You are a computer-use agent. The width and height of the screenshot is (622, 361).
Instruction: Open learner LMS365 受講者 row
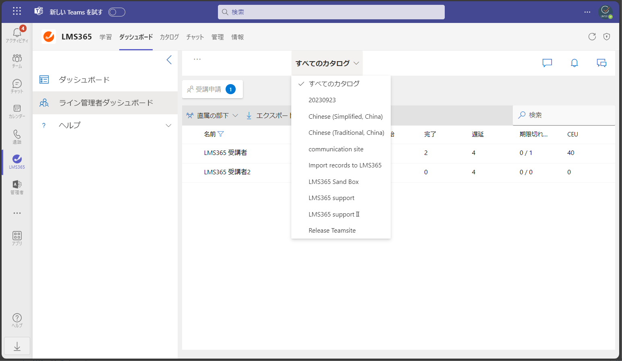click(x=226, y=153)
